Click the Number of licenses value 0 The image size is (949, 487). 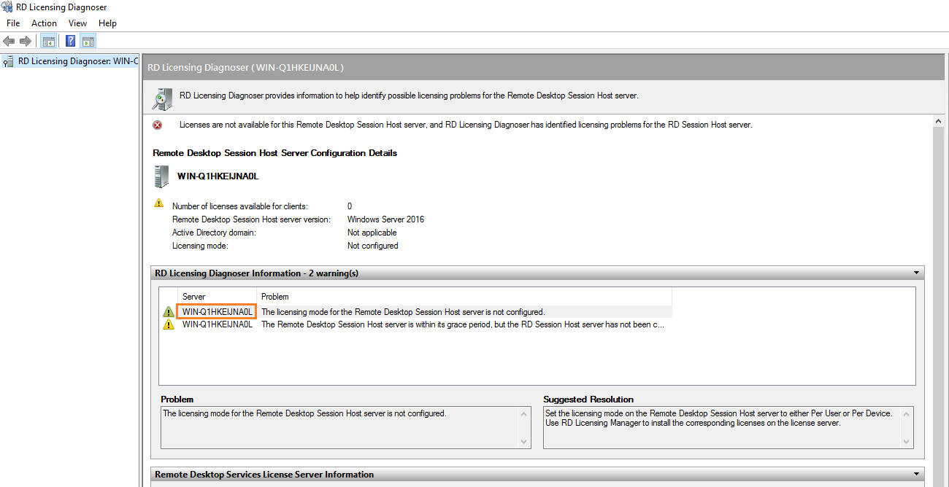coord(350,206)
